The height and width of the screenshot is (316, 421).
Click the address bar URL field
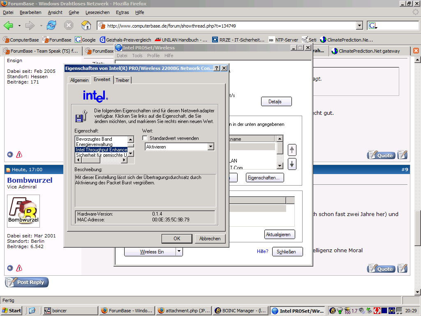(227, 26)
